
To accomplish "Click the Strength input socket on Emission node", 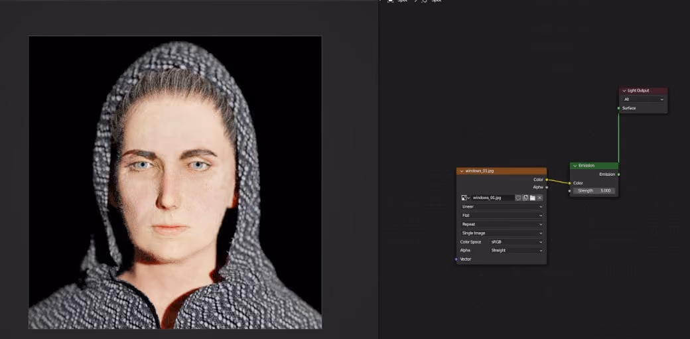I will [569, 190].
